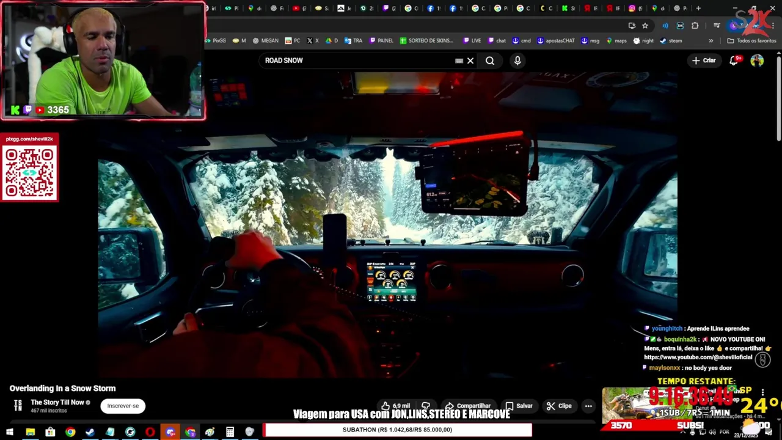This screenshot has width=782, height=440.
Task: Open a new browser tab
Action: 698,8
